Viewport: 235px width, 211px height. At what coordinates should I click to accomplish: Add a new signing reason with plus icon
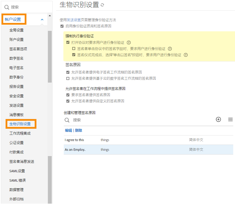coord(218,120)
